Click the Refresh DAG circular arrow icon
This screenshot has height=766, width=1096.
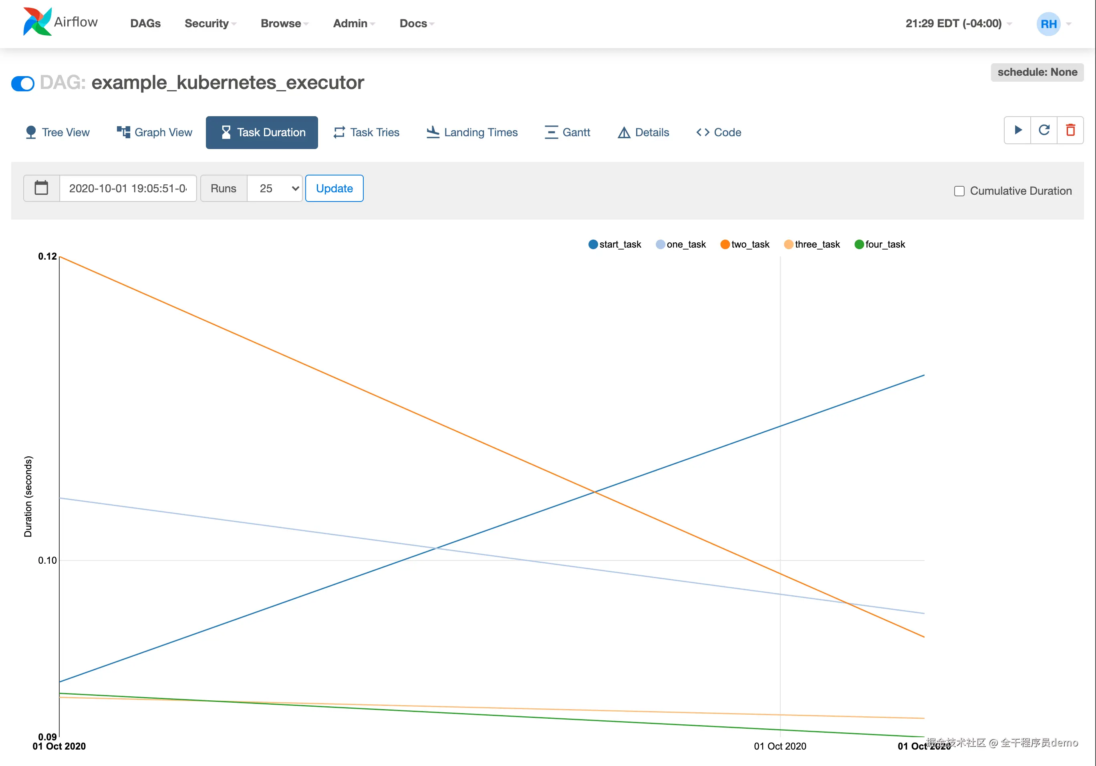pos(1044,130)
